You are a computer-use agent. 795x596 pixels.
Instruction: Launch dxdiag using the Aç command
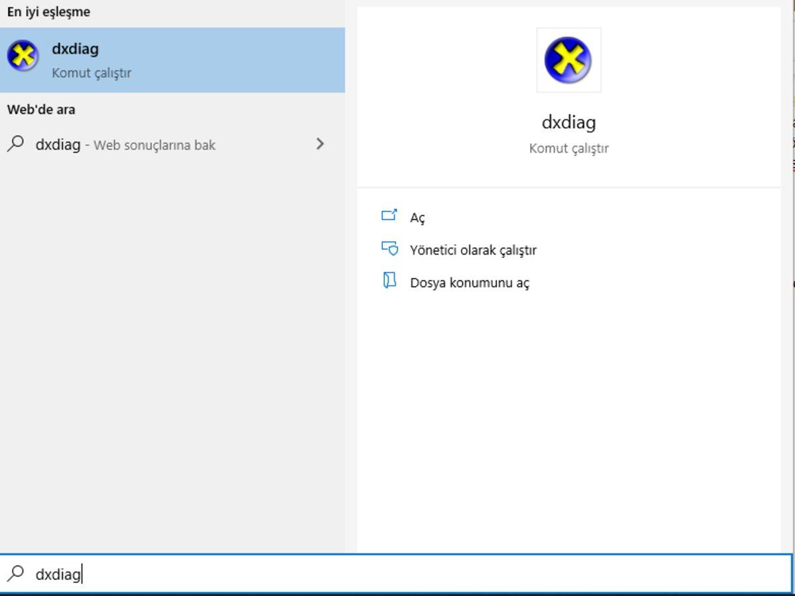point(417,217)
